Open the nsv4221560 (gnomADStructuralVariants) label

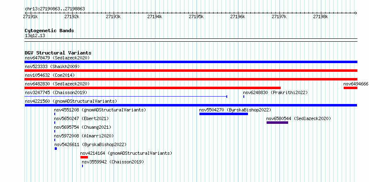(71, 101)
